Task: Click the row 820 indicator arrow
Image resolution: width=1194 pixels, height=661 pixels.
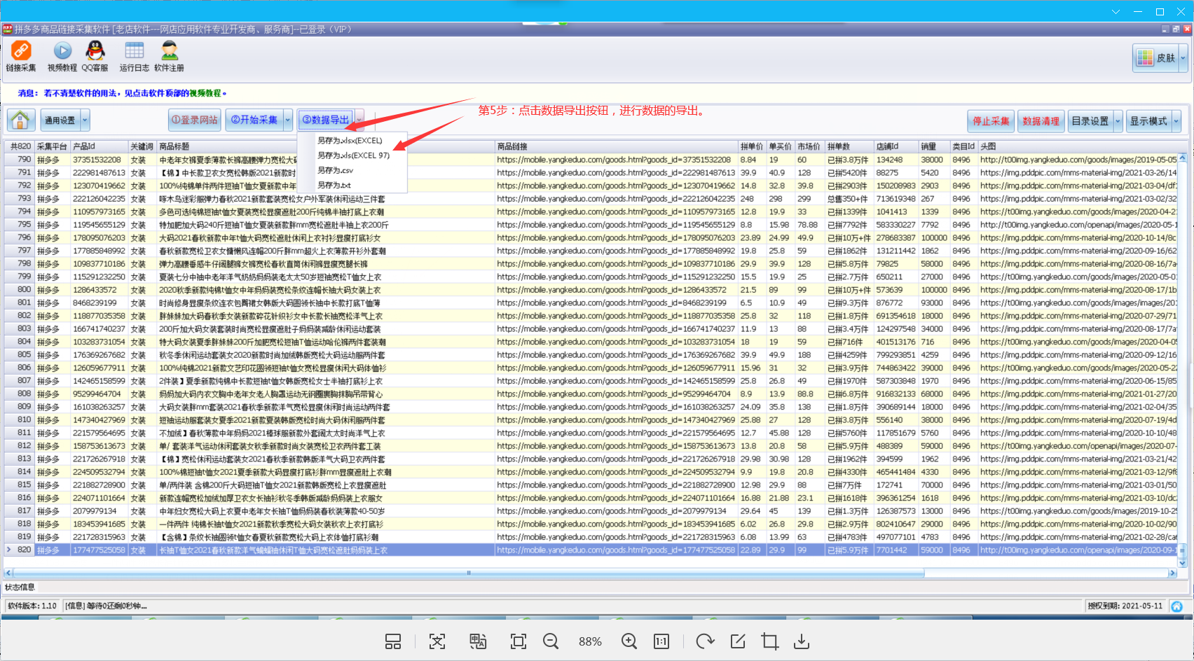Action: pyautogui.click(x=8, y=550)
